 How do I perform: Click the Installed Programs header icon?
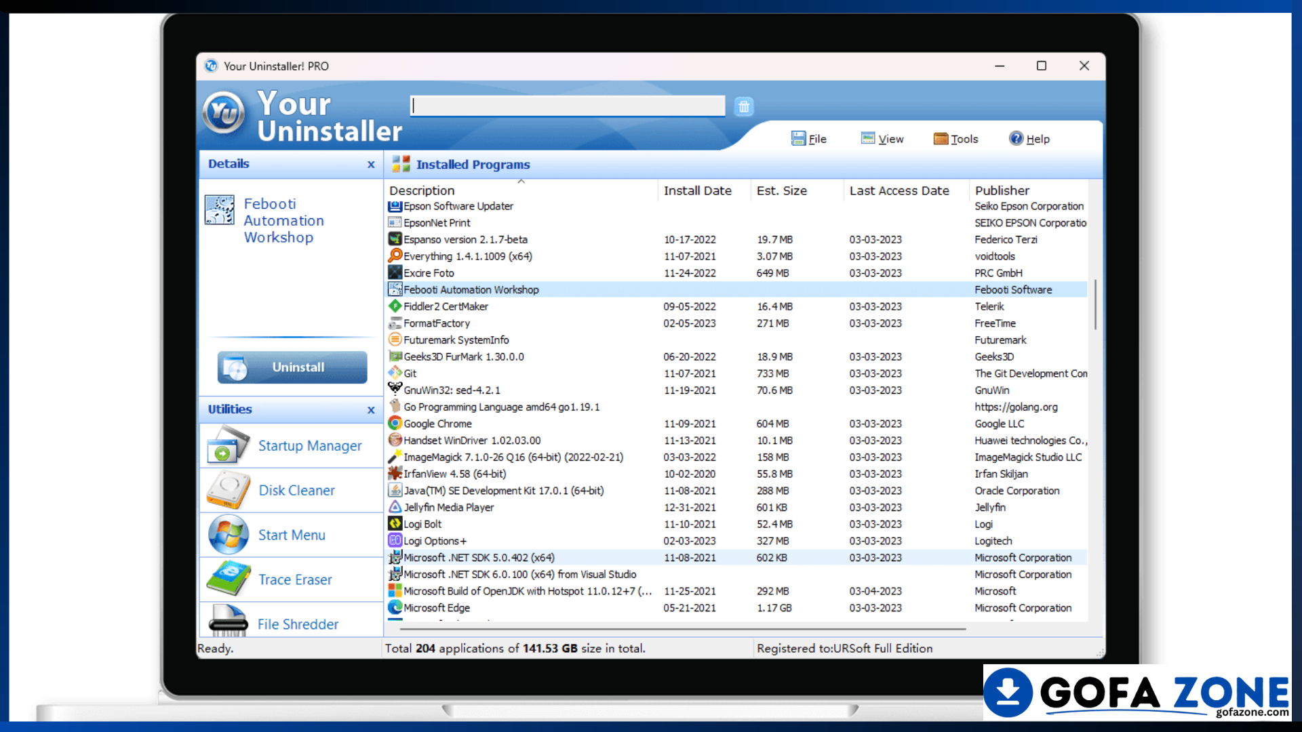[x=401, y=164]
